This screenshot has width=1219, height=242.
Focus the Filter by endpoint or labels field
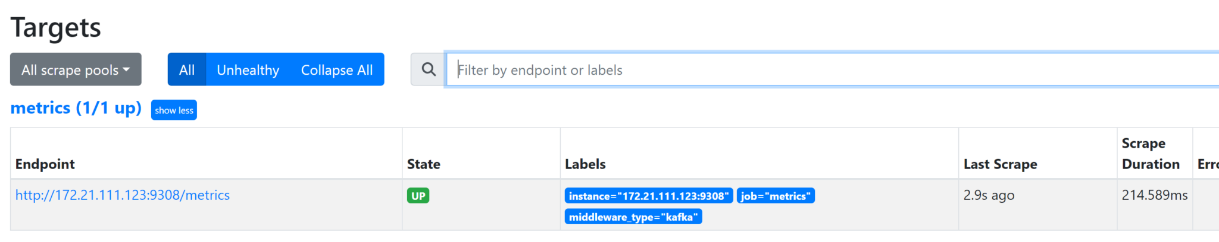833,69
